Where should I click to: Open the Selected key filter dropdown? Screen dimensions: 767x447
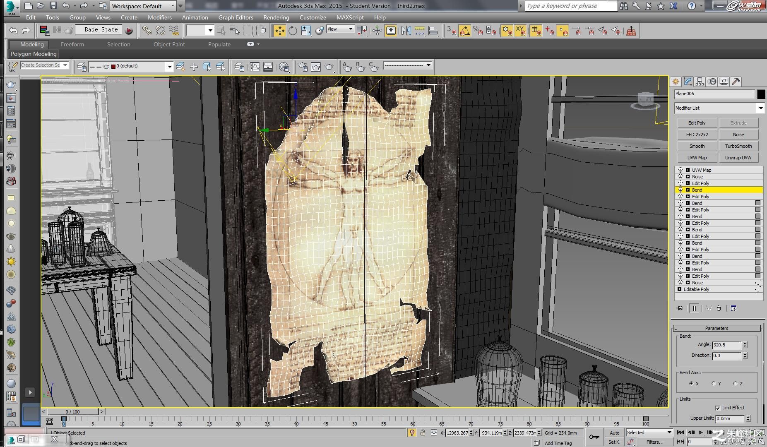(x=649, y=433)
